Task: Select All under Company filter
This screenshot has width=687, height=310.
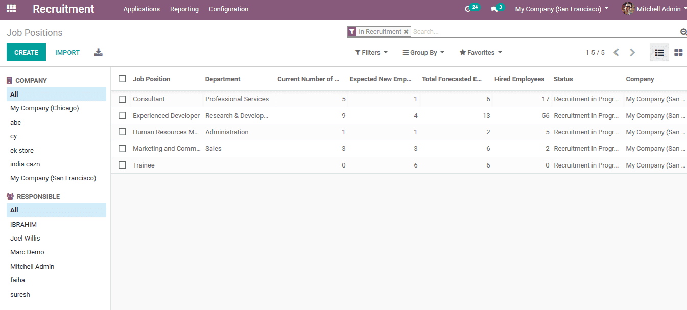Action: pyautogui.click(x=56, y=94)
